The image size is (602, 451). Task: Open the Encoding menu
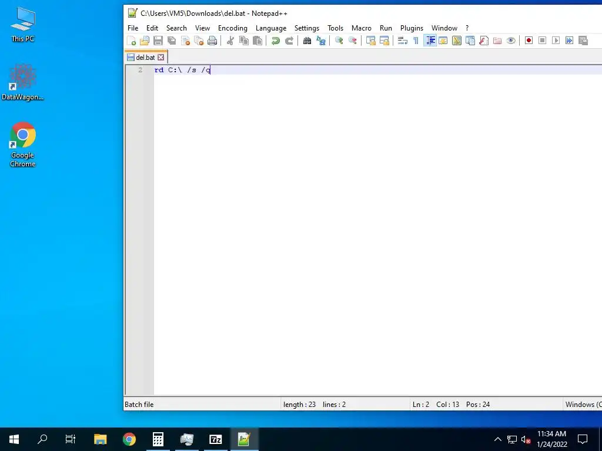pyautogui.click(x=233, y=28)
